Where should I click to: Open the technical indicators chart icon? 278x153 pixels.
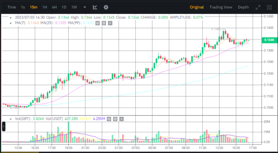(95, 7)
